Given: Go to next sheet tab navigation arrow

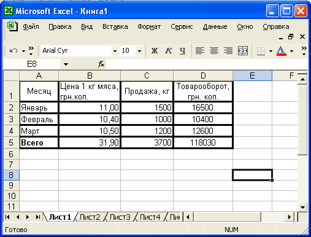Looking at the screenshot, I should (x=28, y=217).
